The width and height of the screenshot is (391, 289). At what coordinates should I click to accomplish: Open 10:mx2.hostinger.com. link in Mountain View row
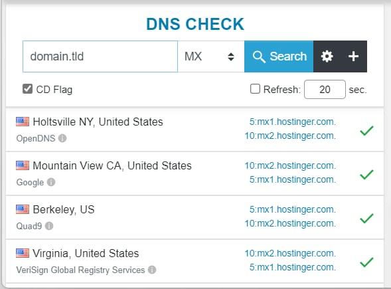pos(290,165)
